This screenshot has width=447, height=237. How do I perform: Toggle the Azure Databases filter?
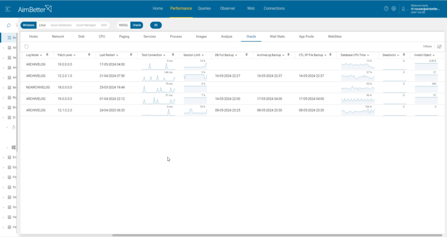61,25
